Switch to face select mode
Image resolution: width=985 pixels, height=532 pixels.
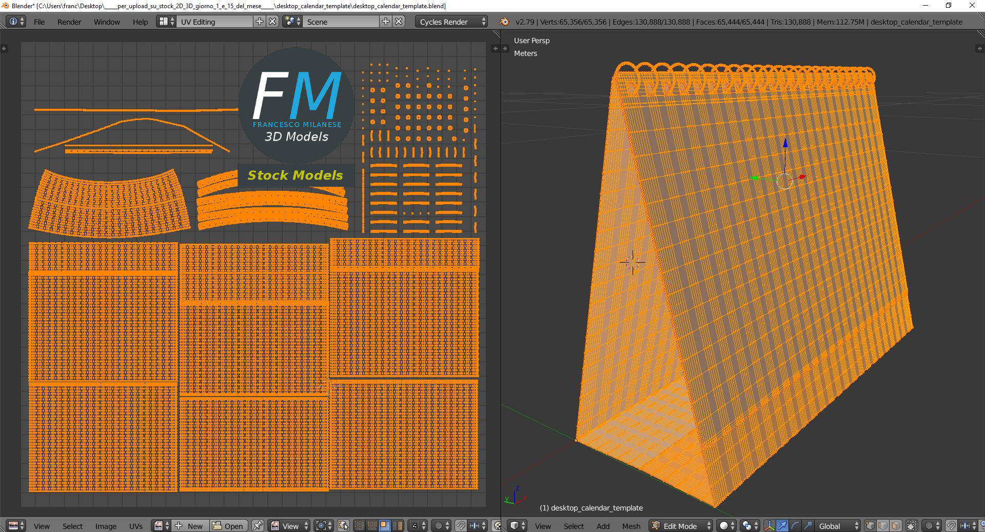point(896,526)
